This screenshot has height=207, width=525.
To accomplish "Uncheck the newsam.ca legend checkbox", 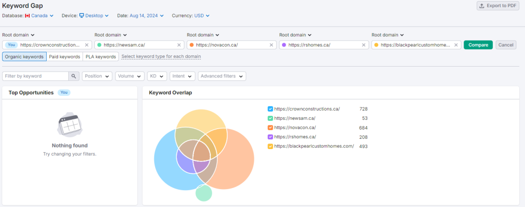I will pyautogui.click(x=270, y=118).
